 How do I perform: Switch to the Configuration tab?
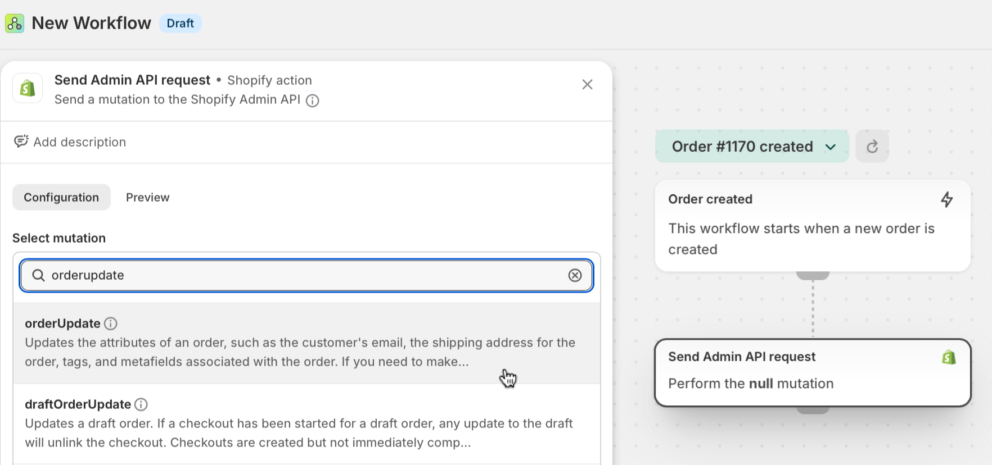tap(61, 197)
